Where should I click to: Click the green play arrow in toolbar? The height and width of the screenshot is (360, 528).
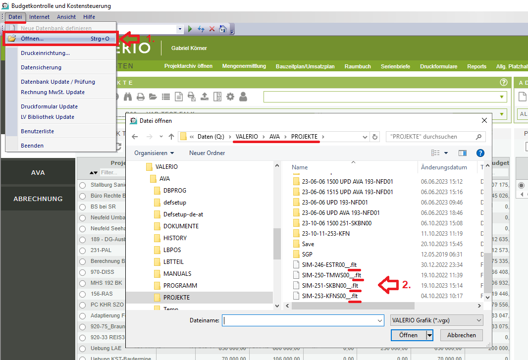click(x=190, y=29)
